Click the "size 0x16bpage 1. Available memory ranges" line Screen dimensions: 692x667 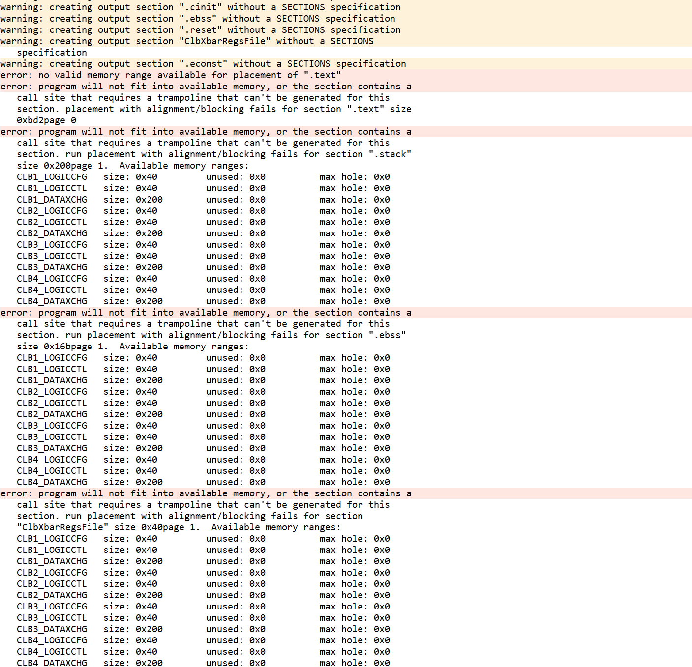133,347
